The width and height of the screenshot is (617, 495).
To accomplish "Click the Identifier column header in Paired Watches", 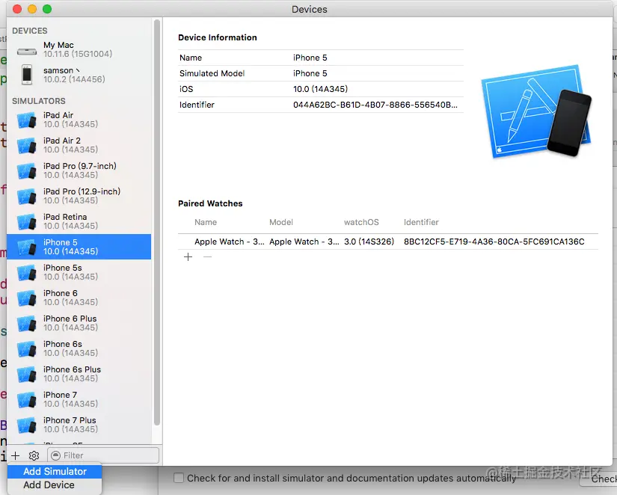I will (x=421, y=222).
